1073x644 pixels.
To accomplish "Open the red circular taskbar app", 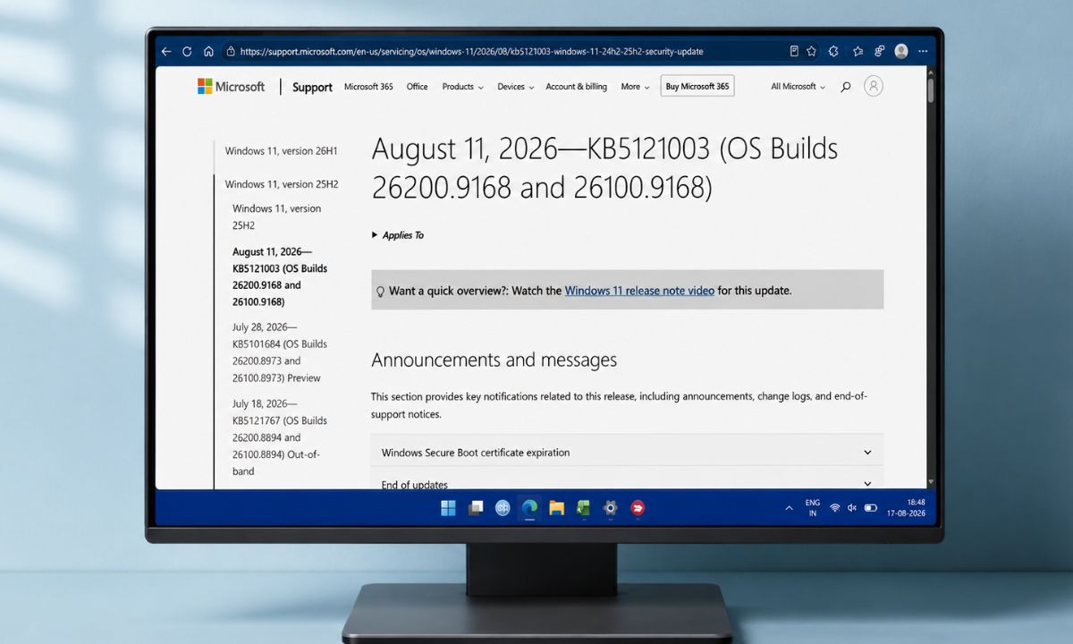I will (x=638, y=508).
